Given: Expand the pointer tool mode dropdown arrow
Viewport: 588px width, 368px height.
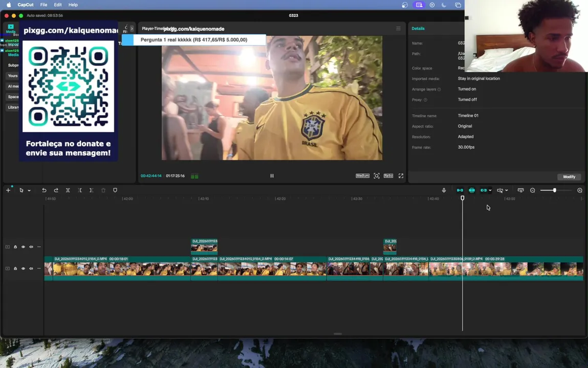Looking at the screenshot, I should click(x=29, y=191).
